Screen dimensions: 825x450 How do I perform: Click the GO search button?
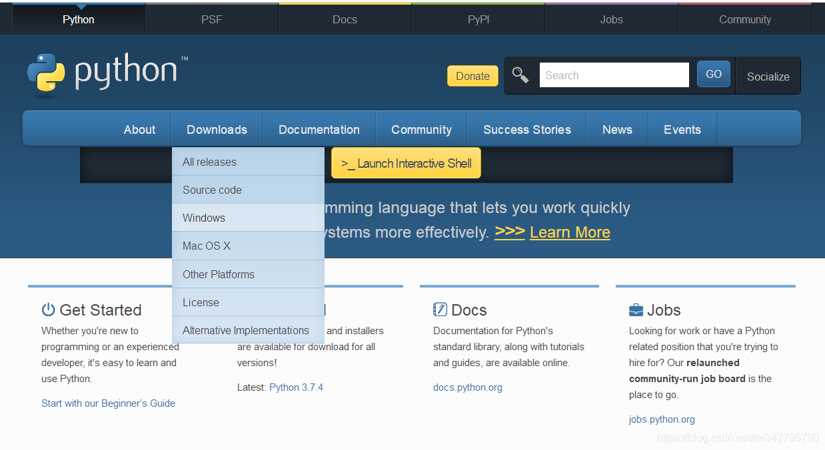coord(714,75)
